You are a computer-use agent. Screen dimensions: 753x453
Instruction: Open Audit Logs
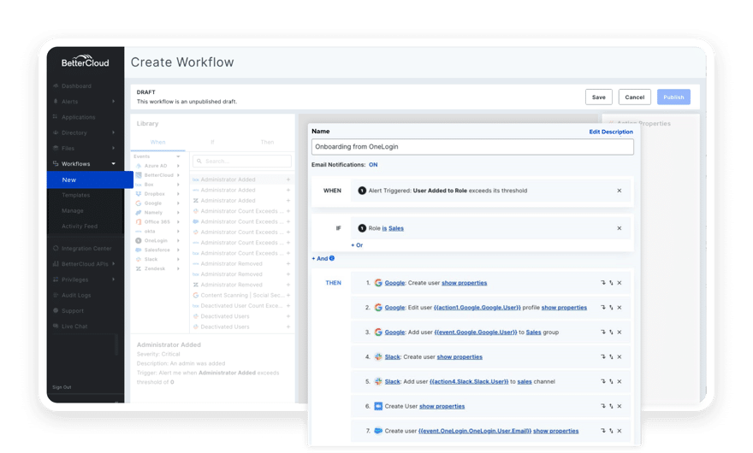pos(76,295)
